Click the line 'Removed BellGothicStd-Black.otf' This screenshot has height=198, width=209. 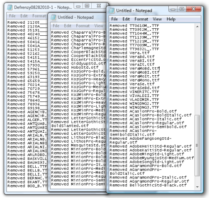(148, 185)
